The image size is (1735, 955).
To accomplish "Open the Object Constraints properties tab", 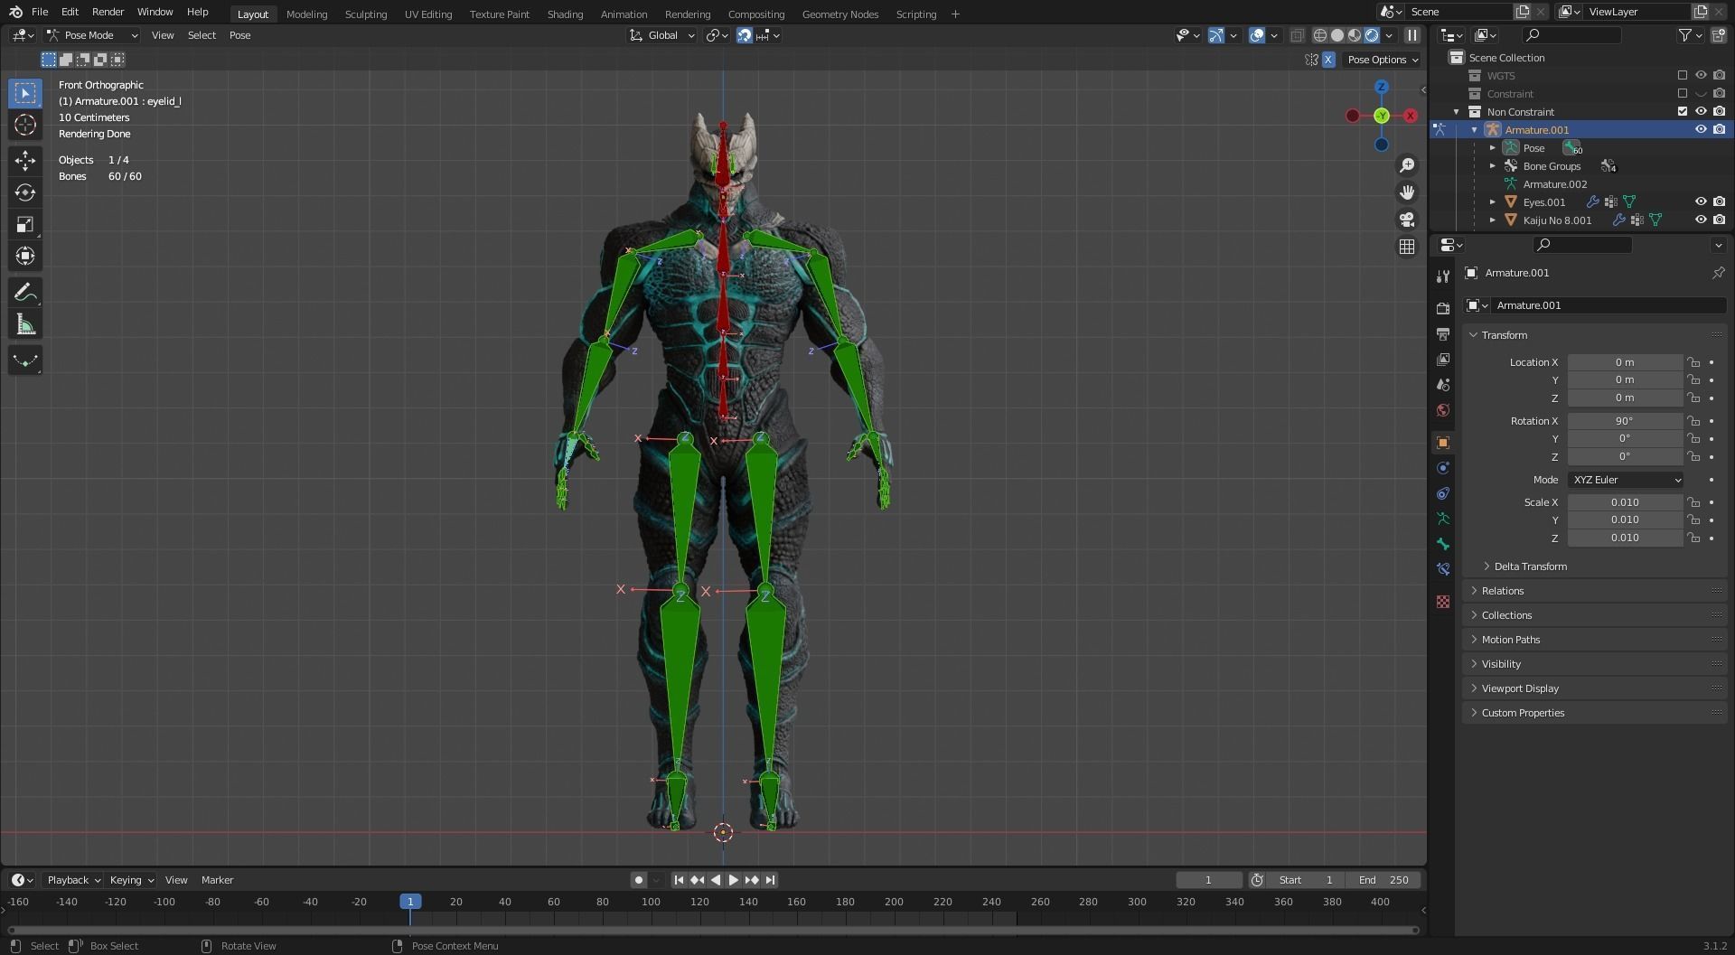I will 1443,493.
